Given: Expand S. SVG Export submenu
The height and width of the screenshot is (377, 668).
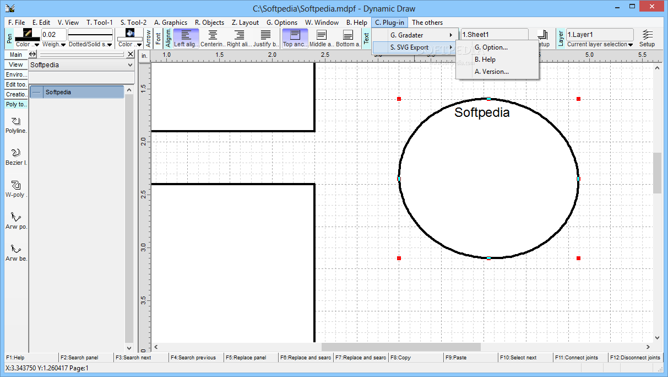Looking at the screenshot, I should 415,47.
